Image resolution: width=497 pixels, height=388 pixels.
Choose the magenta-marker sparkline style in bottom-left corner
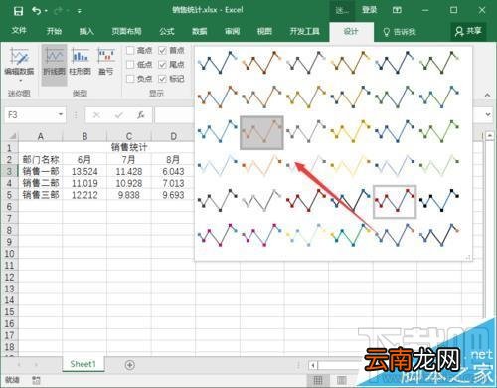pos(218,235)
